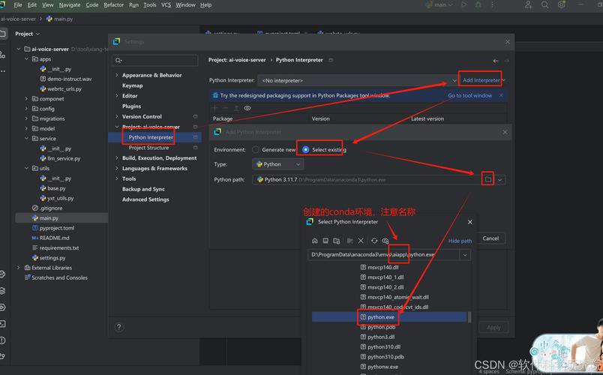Viewport: 603px width, 375px height.
Task: Expand Languages & Frameworks settings group
Action: click(x=117, y=169)
